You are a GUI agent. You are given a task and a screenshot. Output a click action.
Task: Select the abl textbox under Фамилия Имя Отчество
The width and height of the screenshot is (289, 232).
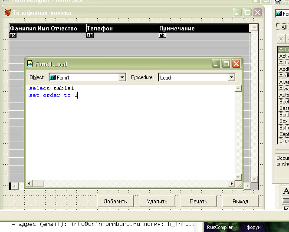(x=13, y=35)
